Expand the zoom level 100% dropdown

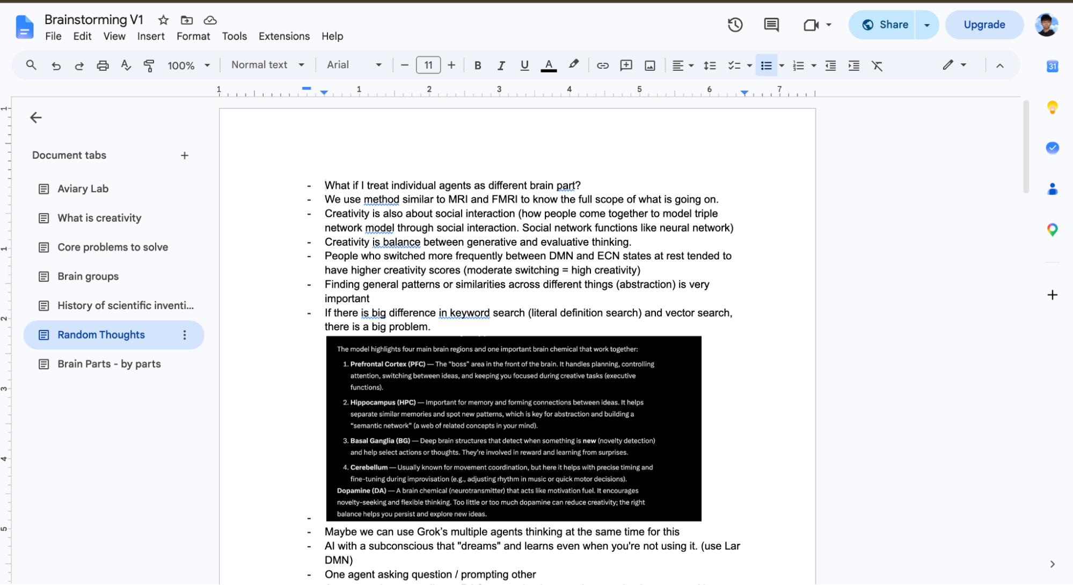pos(188,65)
